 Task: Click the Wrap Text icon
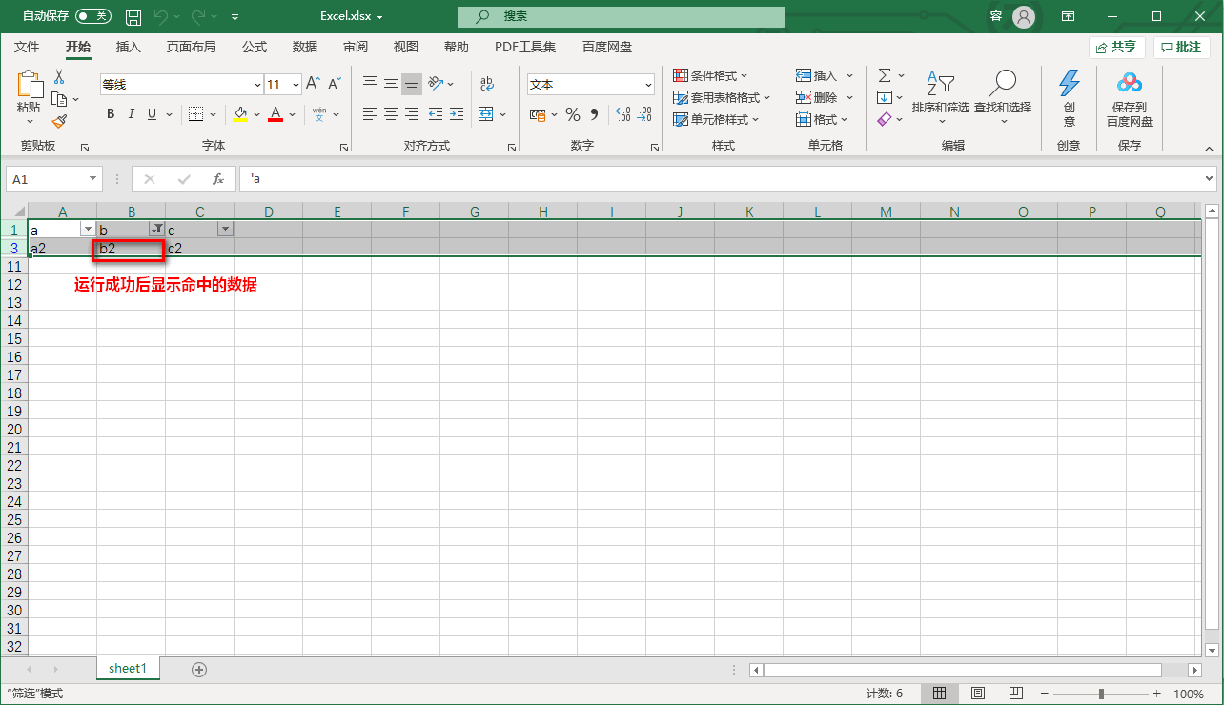pyautogui.click(x=487, y=84)
